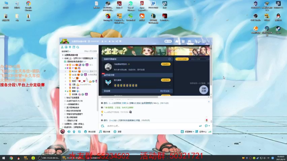Click the own avatar at bottom-left of client
The height and width of the screenshot is (161, 287).
point(62,131)
